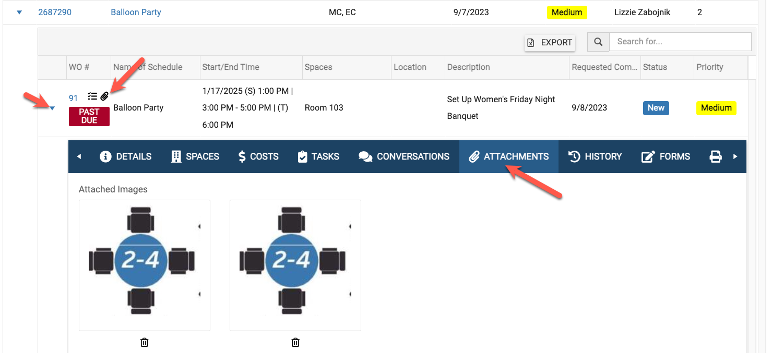
Task: Sort by the Status column header
Action: [x=655, y=67]
